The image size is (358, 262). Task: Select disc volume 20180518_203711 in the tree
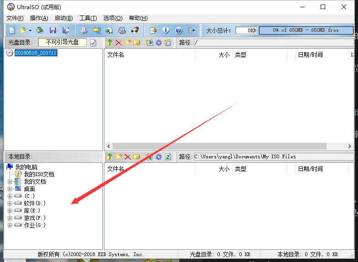coord(36,53)
